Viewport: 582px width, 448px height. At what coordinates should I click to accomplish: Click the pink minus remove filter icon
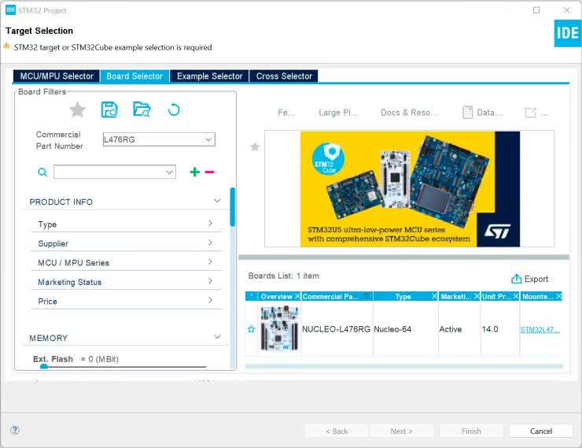coord(209,172)
